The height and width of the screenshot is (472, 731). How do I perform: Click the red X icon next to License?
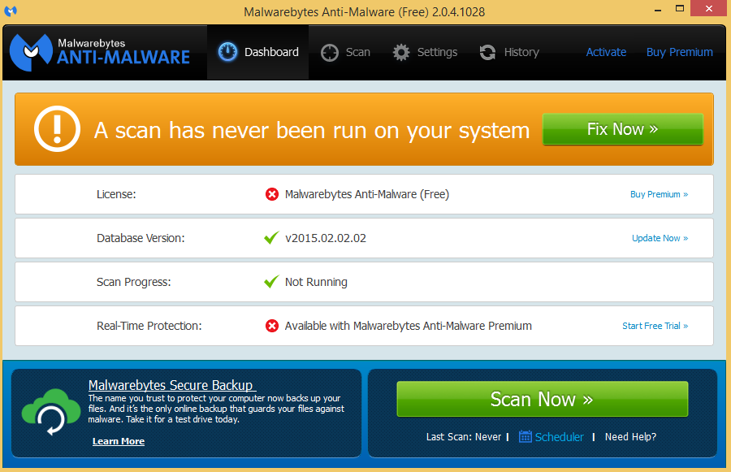click(272, 194)
